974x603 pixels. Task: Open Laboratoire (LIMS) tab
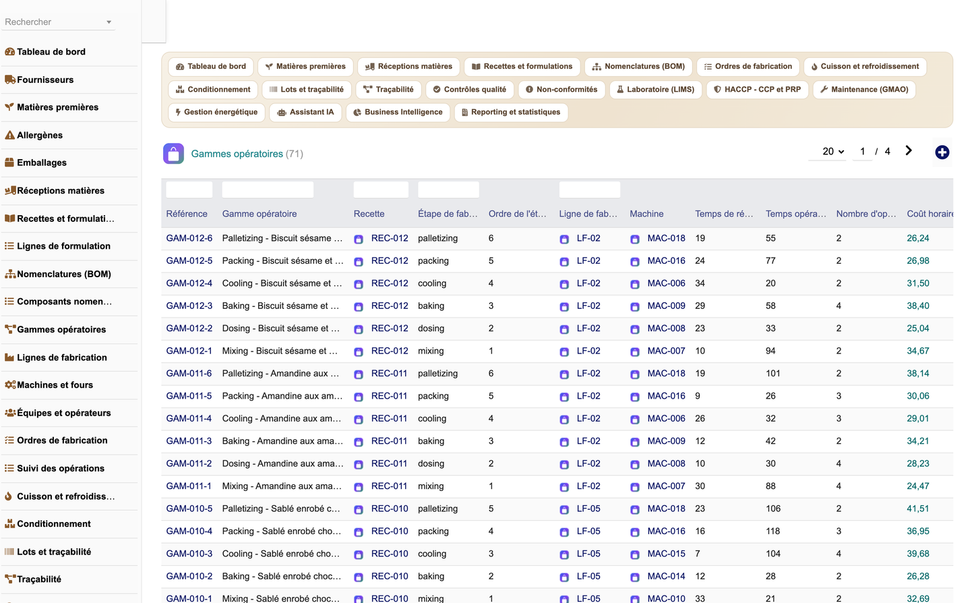[656, 90]
